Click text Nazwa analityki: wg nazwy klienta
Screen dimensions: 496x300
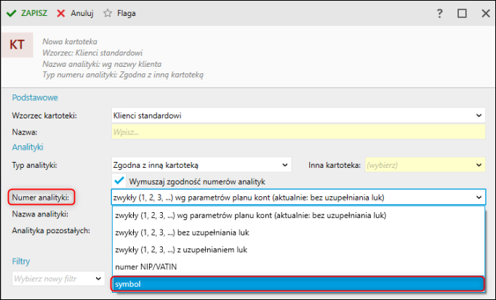point(102,64)
